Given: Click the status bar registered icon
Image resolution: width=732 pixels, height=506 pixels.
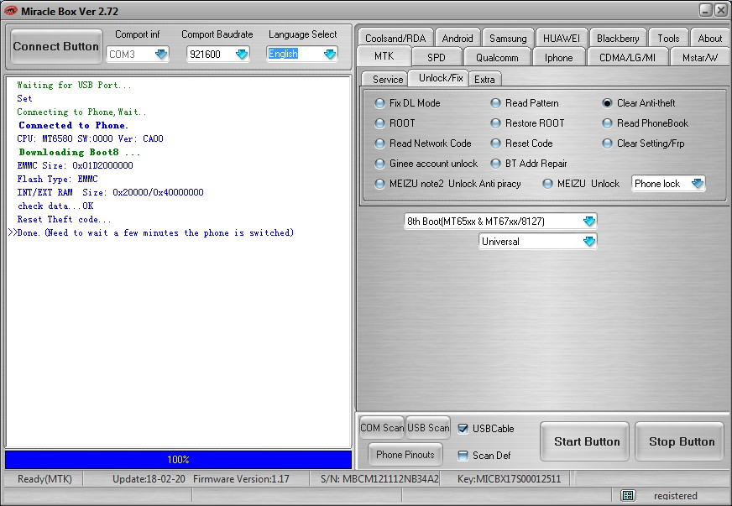Looking at the screenshot, I should click(x=627, y=495).
